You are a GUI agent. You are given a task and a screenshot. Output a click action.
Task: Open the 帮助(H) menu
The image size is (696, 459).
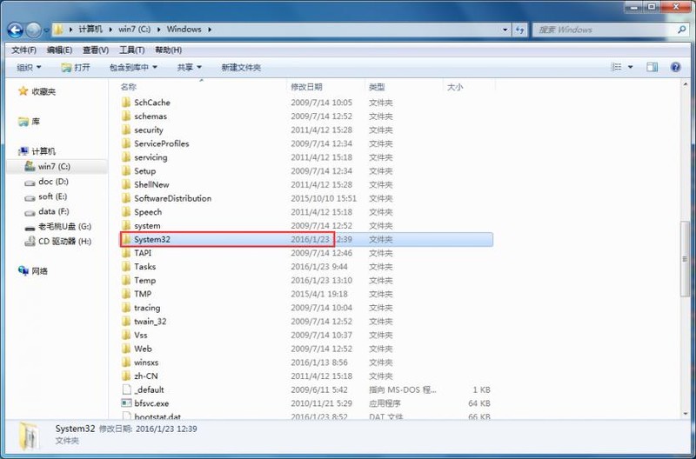click(x=168, y=50)
